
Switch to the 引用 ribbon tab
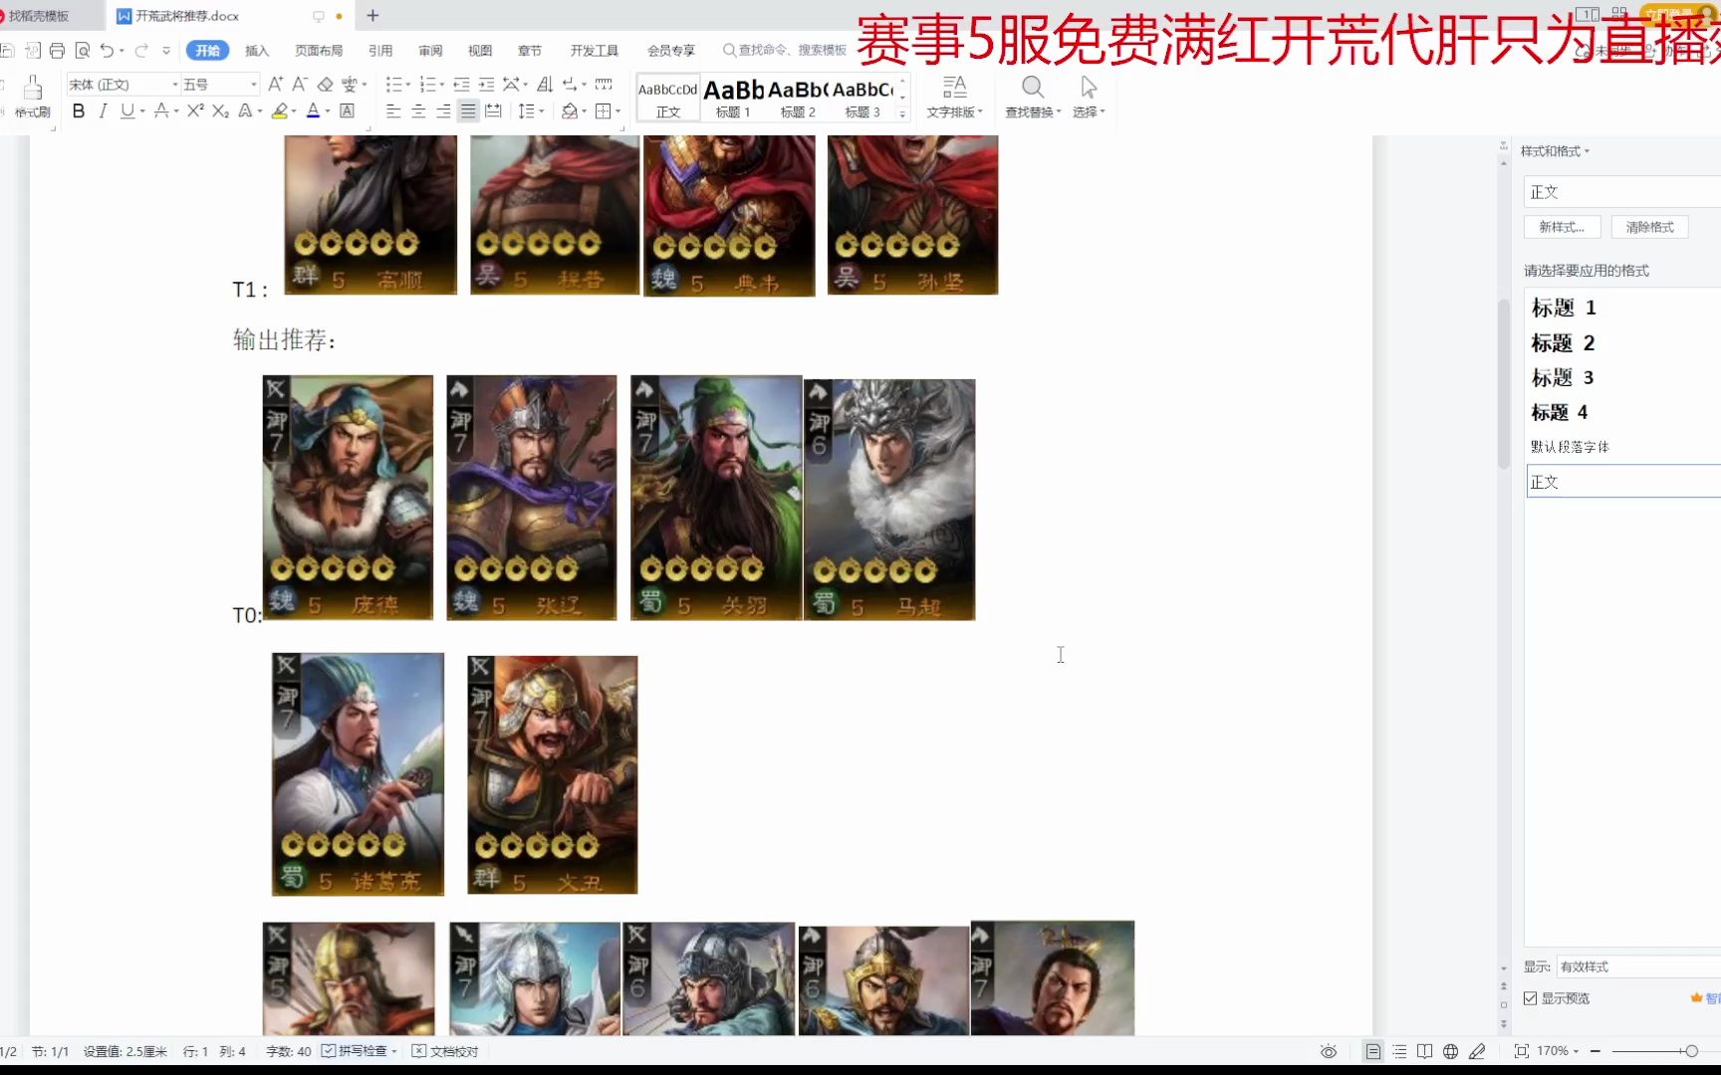[x=380, y=51]
